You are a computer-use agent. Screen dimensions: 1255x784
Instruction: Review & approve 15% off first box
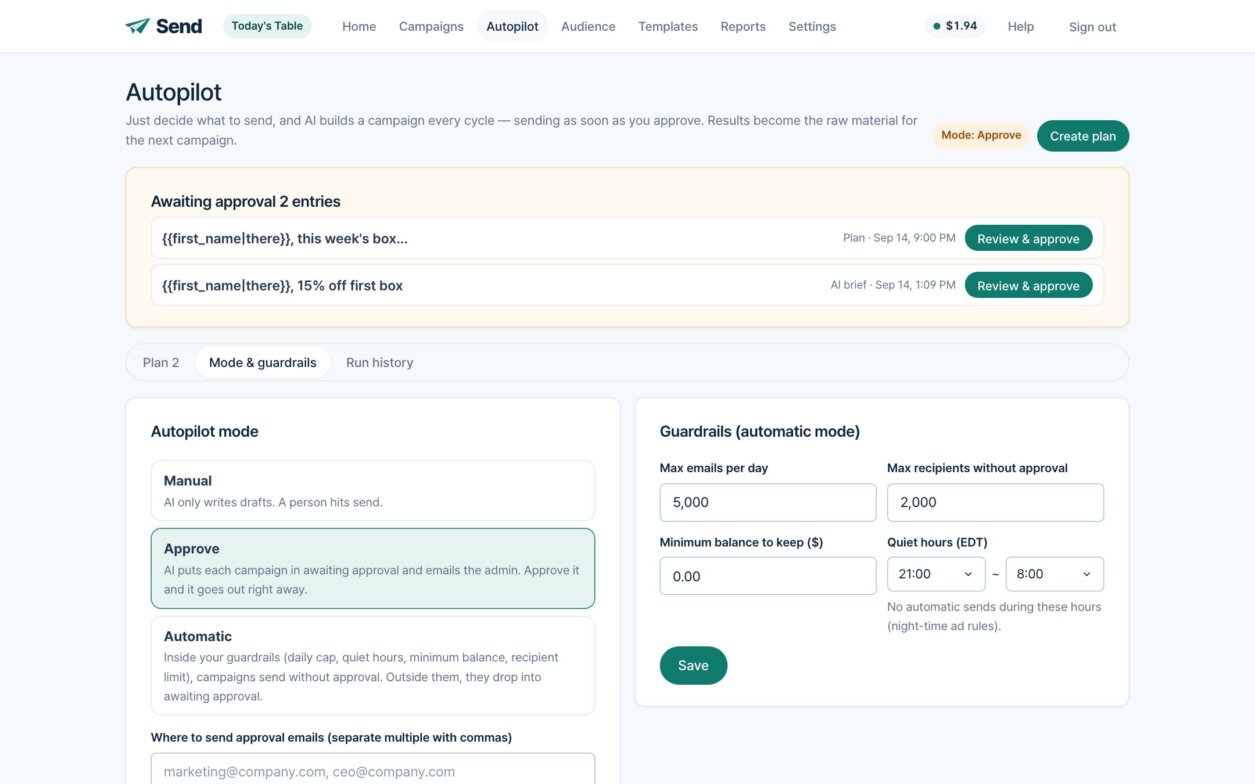pyautogui.click(x=1028, y=285)
